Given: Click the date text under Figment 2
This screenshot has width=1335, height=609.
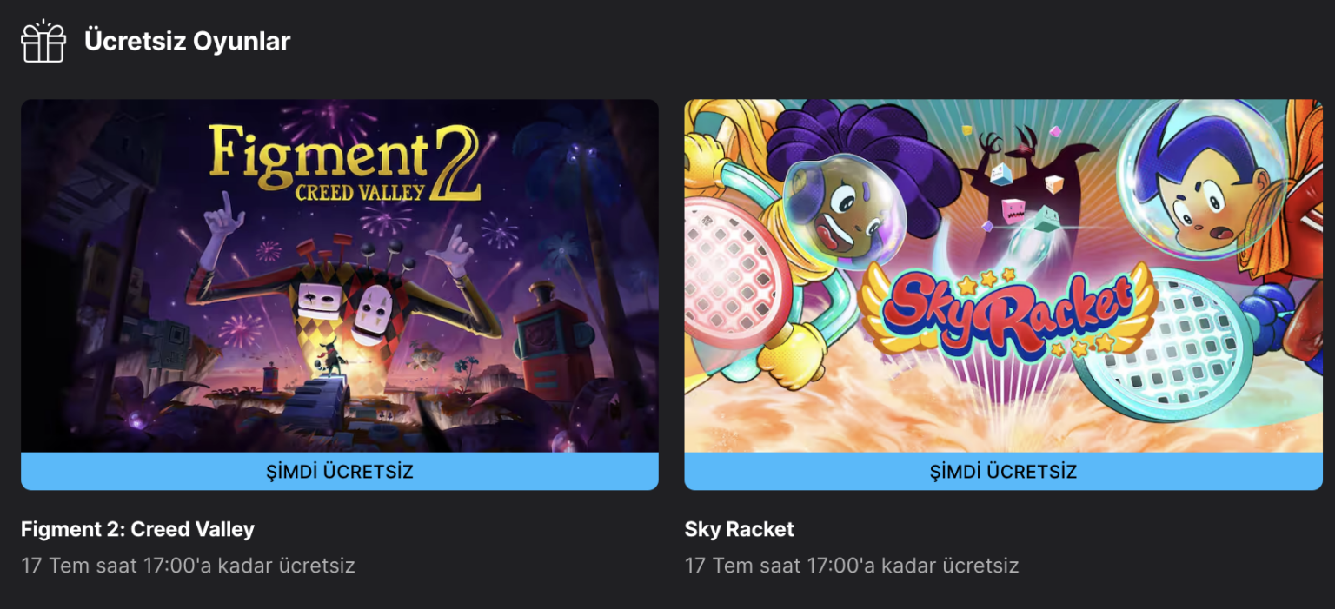Looking at the screenshot, I should (189, 565).
